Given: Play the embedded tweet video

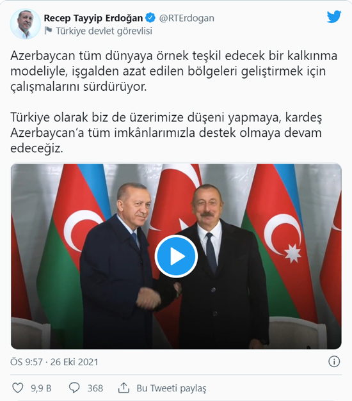Looking at the screenshot, I should pyautogui.click(x=176, y=256).
